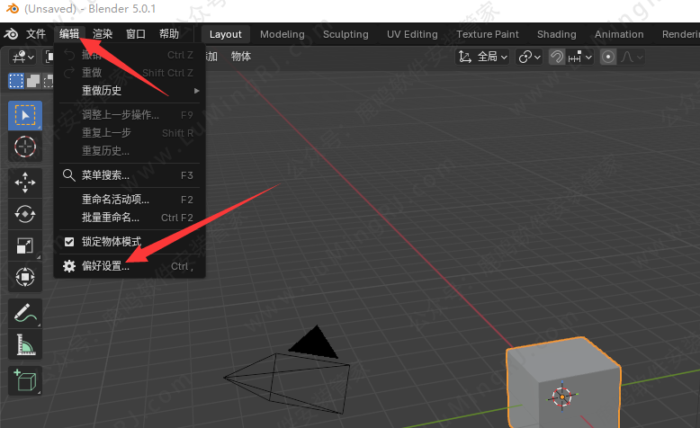Screen dimensions: 700x428
Task: Toggle proportional editing in header
Action: pos(608,57)
